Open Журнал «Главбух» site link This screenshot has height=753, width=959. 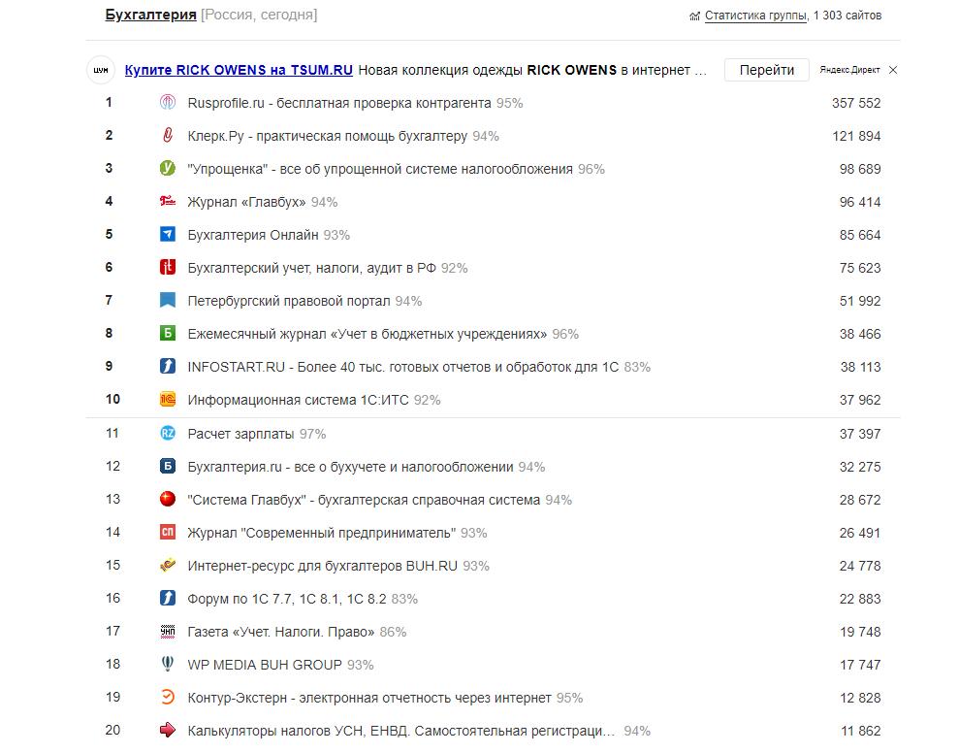pos(246,202)
